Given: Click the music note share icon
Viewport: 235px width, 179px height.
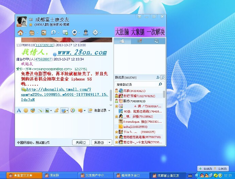Looking at the screenshot, I should 56,110.
